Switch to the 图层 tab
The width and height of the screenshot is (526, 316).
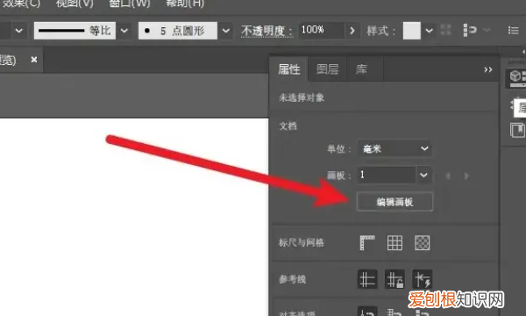pyautogui.click(x=327, y=69)
